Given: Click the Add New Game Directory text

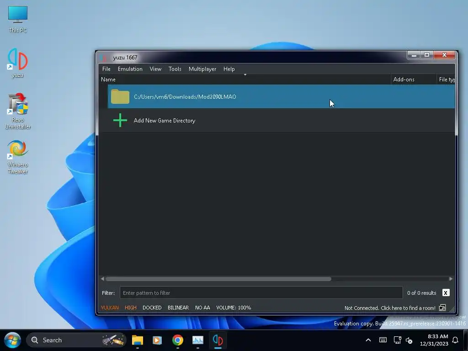Looking at the screenshot, I should pos(165,121).
